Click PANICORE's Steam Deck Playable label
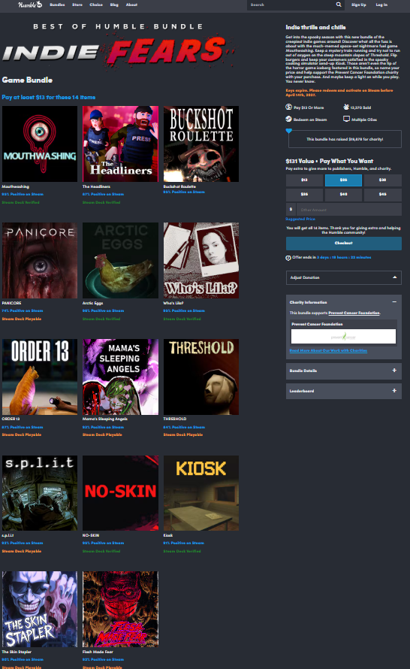Image resolution: width=410 pixels, height=669 pixels. point(22,319)
